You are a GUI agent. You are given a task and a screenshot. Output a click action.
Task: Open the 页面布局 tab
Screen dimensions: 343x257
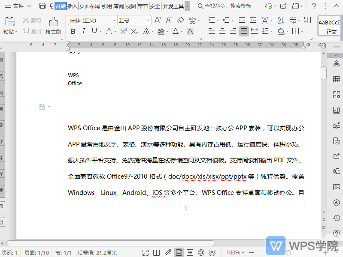tap(90, 6)
